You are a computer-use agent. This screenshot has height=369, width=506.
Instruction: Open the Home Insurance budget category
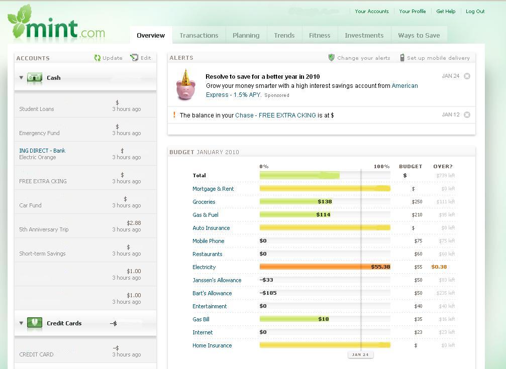[x=212, y=345]
